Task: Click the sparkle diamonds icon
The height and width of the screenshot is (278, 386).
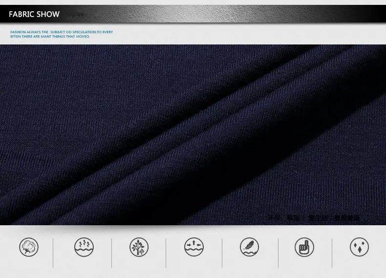Action: (360, 247)
